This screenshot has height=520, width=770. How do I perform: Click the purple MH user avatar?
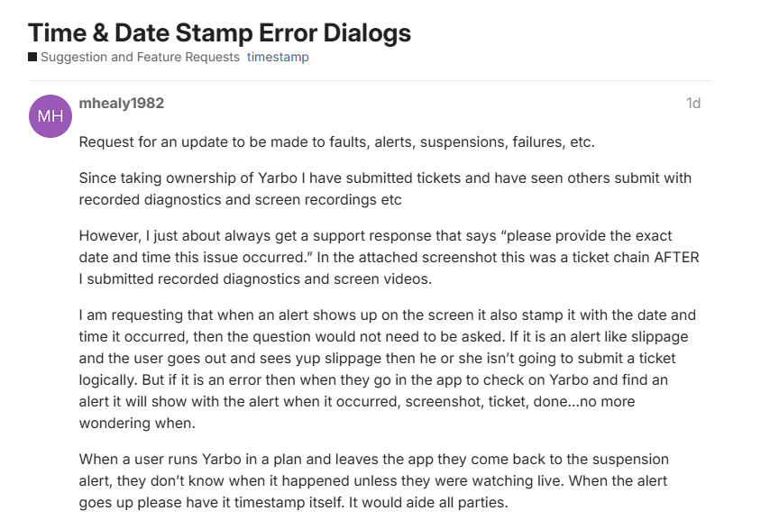pyautogui.click(x=50, y=116)
